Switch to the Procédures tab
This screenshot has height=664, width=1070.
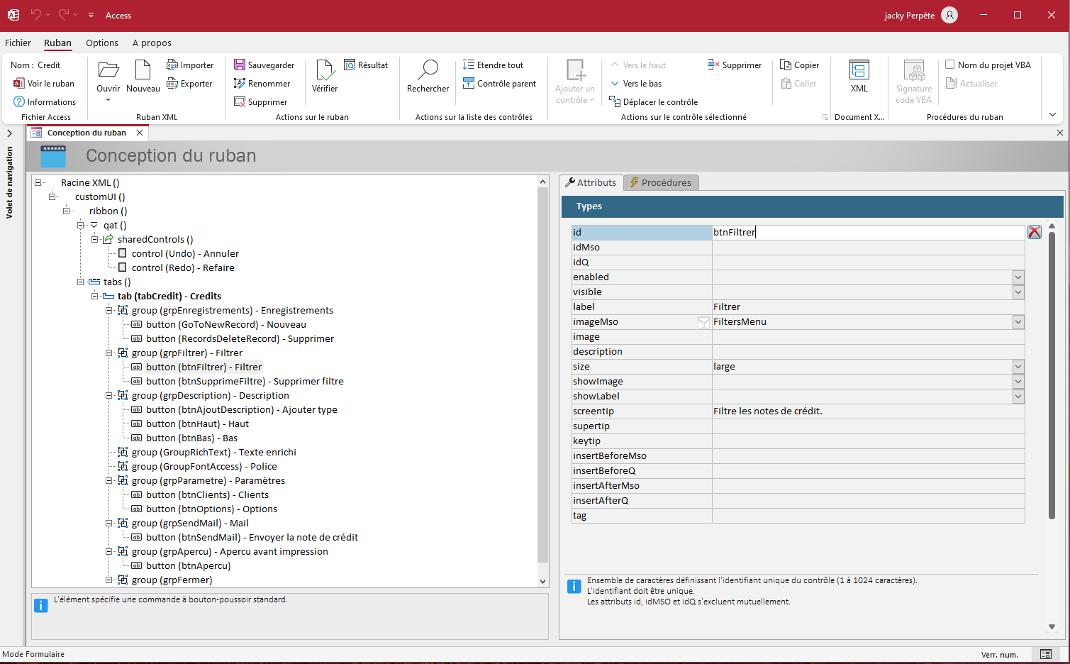pyautogui.click(x=661, y=183)
